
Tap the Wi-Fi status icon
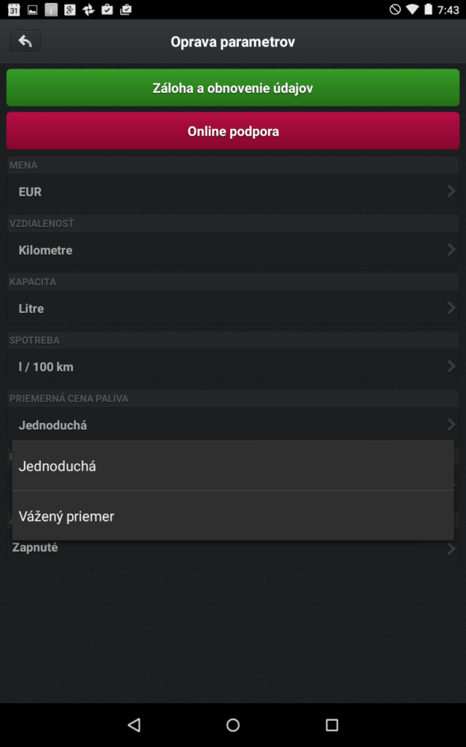[x=413, y=9]
